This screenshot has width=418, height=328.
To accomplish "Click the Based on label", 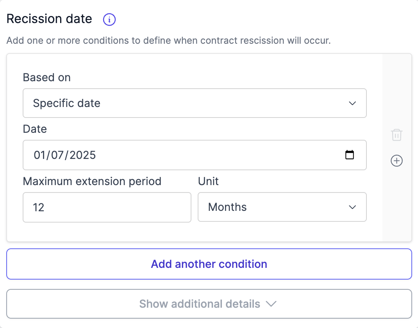I will tap(47, 77).
